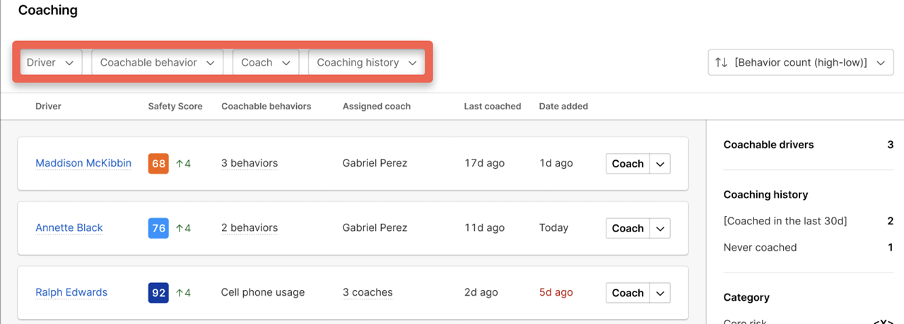The width and height of the screenshot is (904, 324).
Task: Open the Coaching history filter
Action: coord(366,62)
